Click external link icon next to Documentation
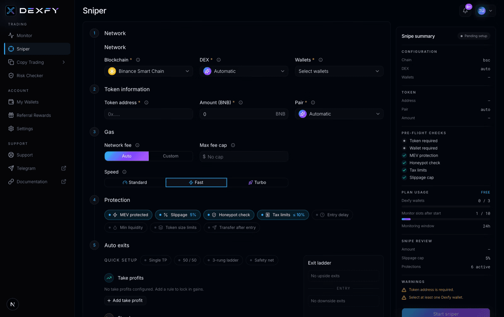Screen dimensions: 504x317 point(64,181)
